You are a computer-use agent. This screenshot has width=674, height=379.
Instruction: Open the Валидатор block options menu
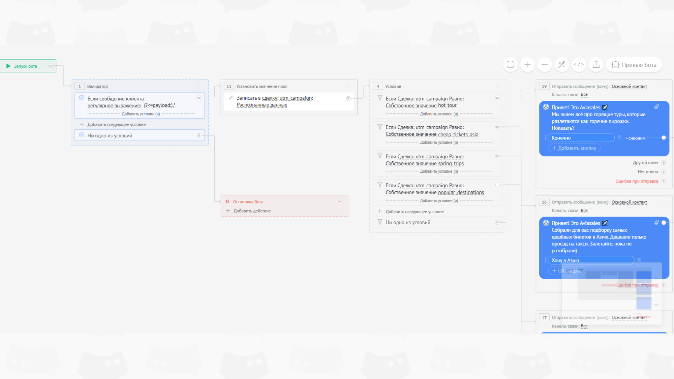coord(200,86)
